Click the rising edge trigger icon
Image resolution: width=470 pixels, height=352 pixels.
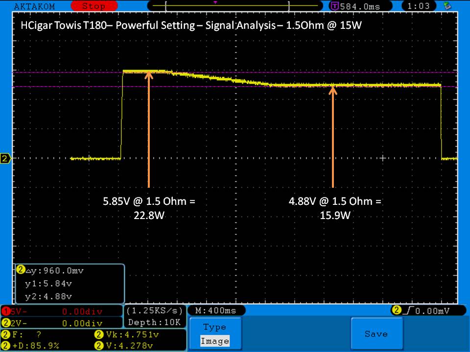click(x=408, y=311)
